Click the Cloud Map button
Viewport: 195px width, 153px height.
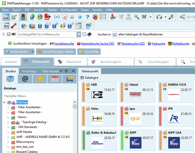[89, 52]
